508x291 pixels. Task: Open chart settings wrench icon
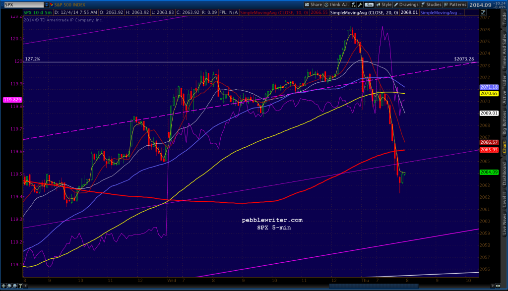pyautogui.click(x=360, y=4)
